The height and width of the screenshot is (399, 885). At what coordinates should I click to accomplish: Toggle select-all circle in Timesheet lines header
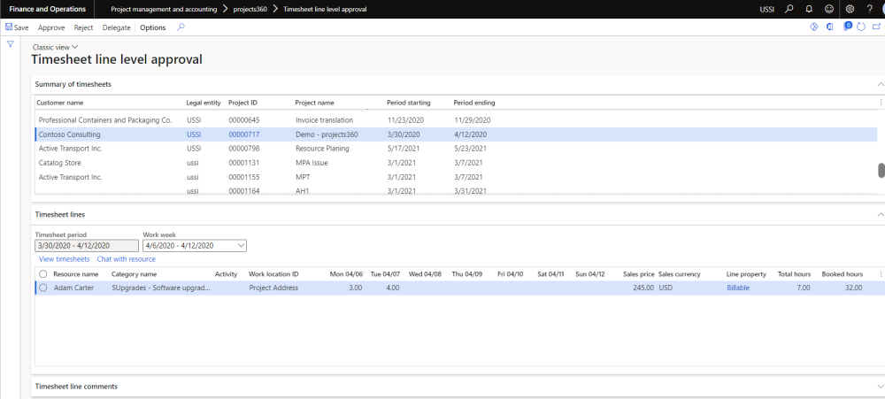(x=42, y=274)
